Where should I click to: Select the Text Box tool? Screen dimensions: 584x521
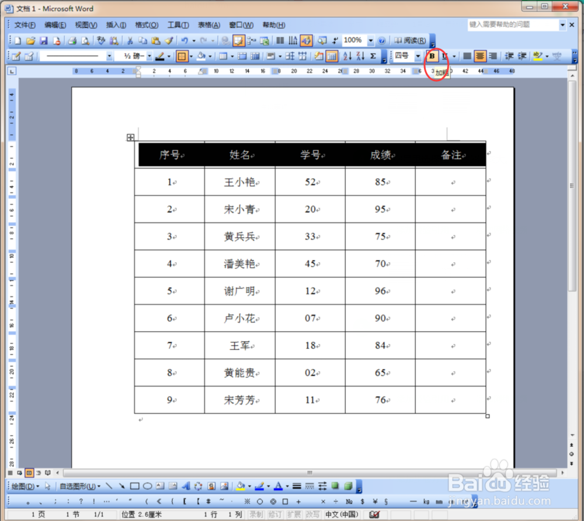point(159,485)
